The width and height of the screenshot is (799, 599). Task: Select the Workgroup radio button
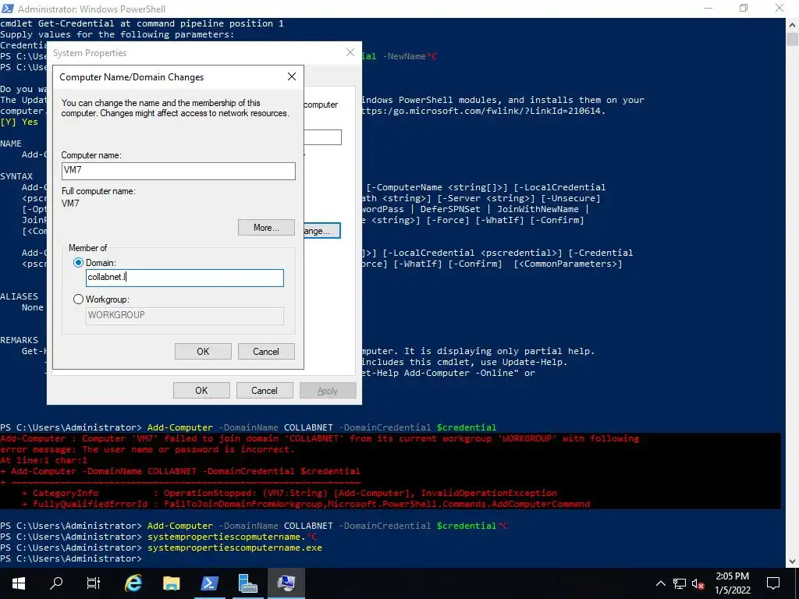[79, 299]
